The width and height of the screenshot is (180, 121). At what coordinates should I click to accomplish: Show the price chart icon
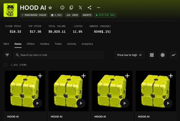[173, 55]
